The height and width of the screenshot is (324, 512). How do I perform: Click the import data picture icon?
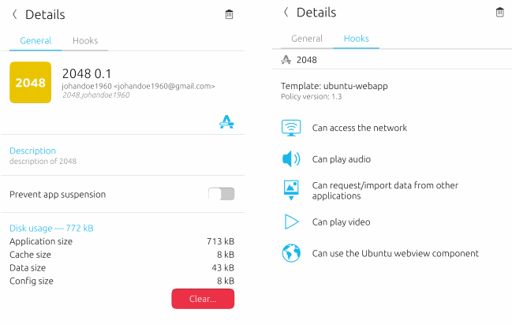[x=291, y=190]
